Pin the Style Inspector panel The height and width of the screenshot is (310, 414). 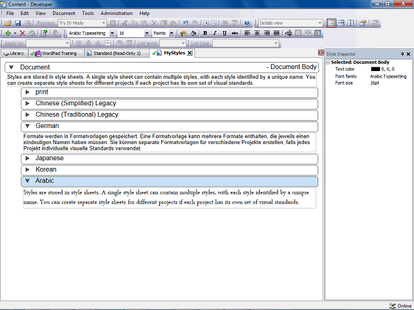[x=402, y=54]
